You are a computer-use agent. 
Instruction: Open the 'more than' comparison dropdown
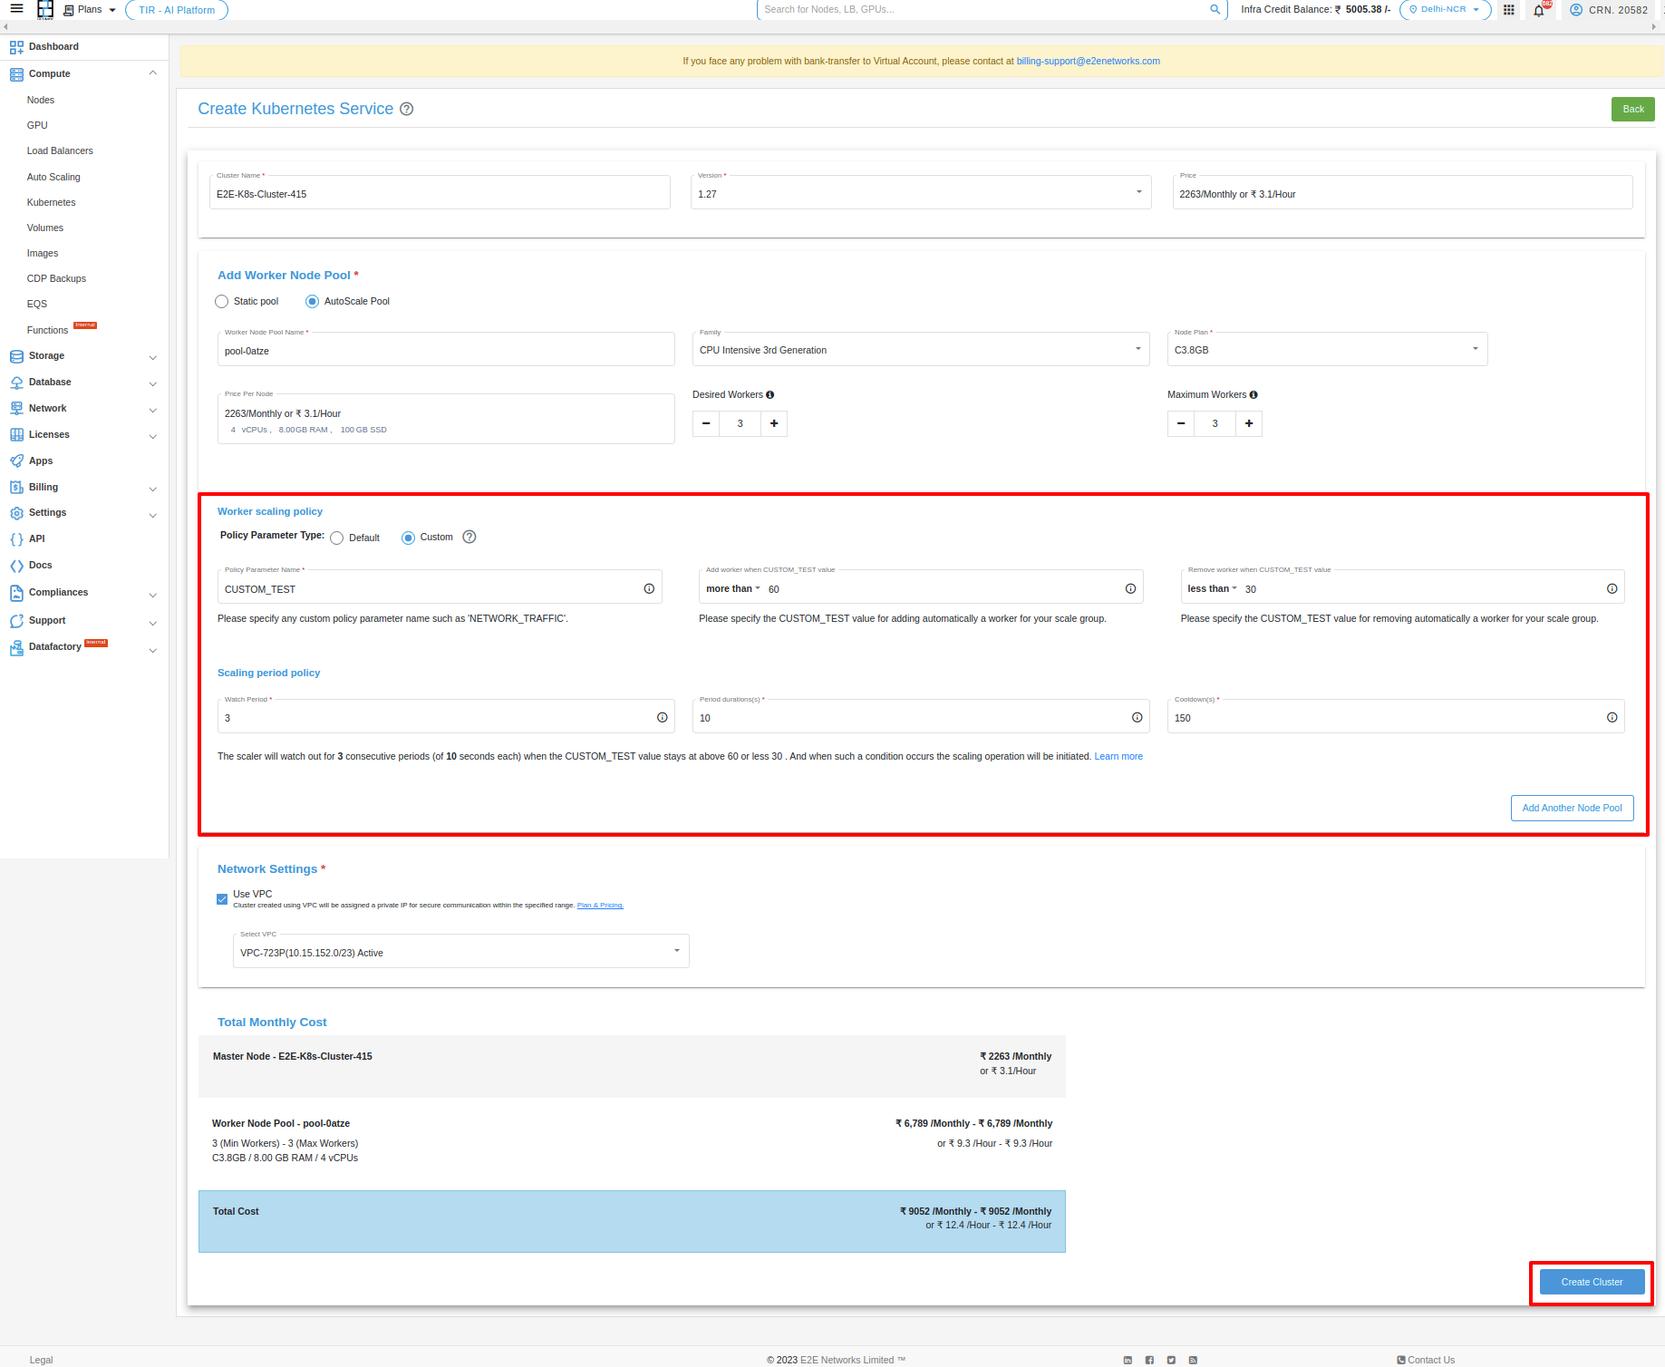click(733, 589)
